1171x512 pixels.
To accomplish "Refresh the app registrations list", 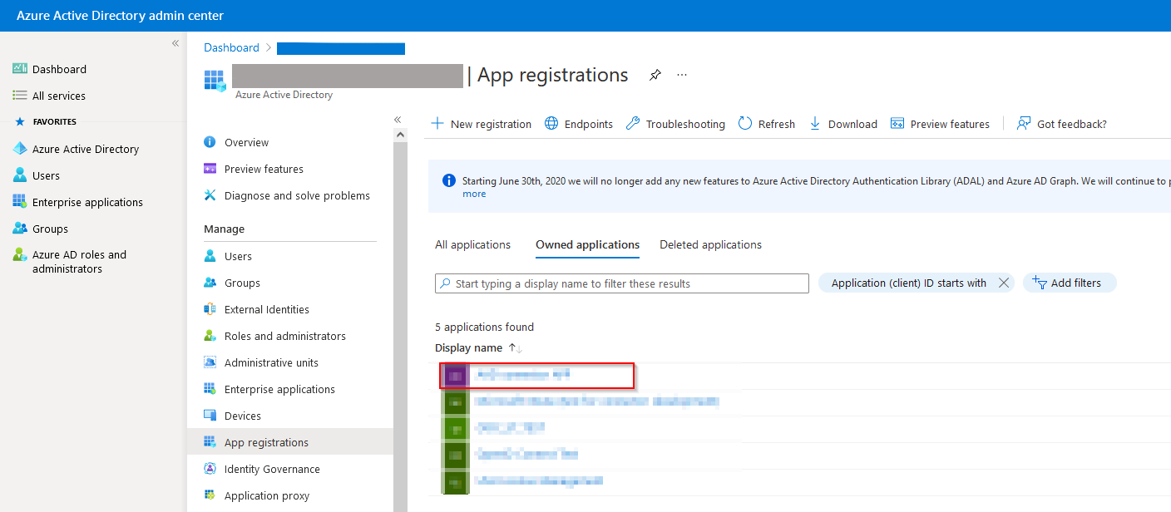I will (x=766, y=123).
